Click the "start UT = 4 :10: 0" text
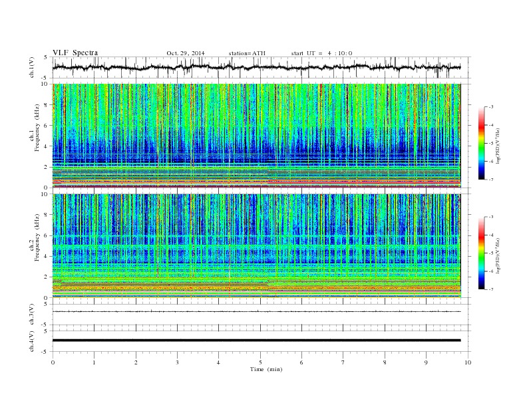The image size is (527, 407). tap(321, 53)
